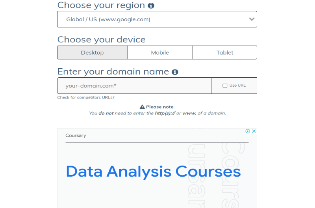
Task: Click the Data Analysis Courses ad headline
Action: pos(153,172)
